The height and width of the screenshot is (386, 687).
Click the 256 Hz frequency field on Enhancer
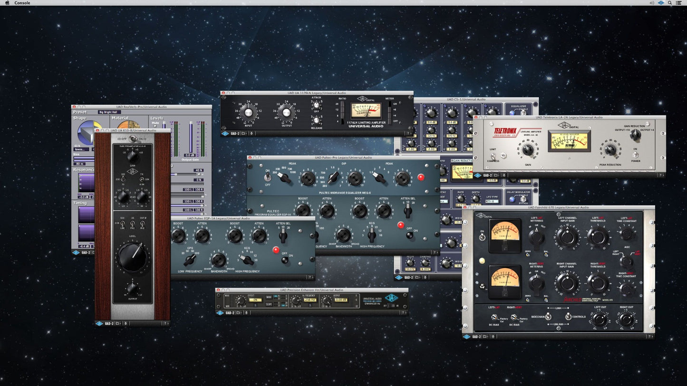coord(310,300)
